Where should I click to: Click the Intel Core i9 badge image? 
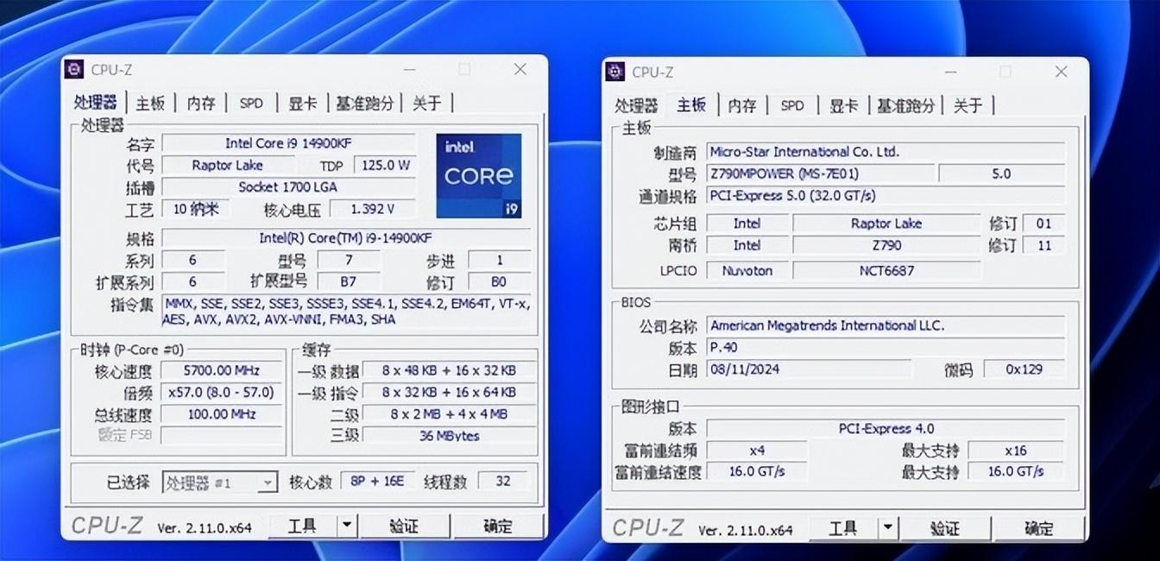coord(479,175)
